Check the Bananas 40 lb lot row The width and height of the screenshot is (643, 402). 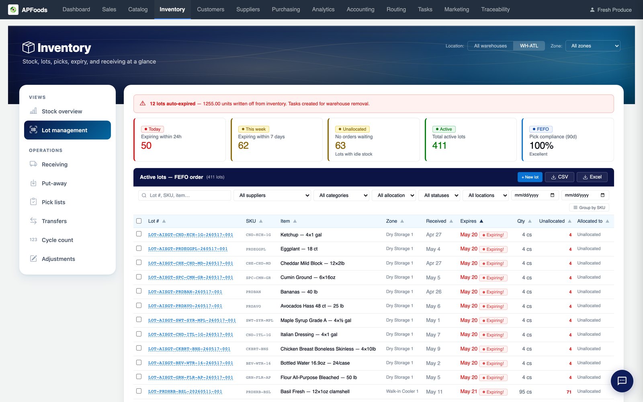tap(139, 291)
